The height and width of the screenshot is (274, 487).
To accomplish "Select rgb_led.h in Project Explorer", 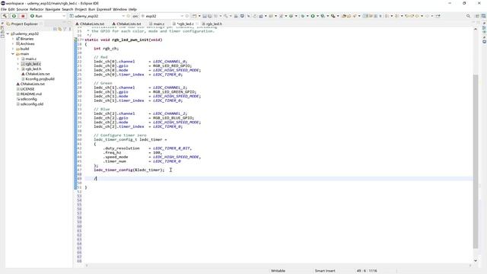I will [x=31, y=68].
